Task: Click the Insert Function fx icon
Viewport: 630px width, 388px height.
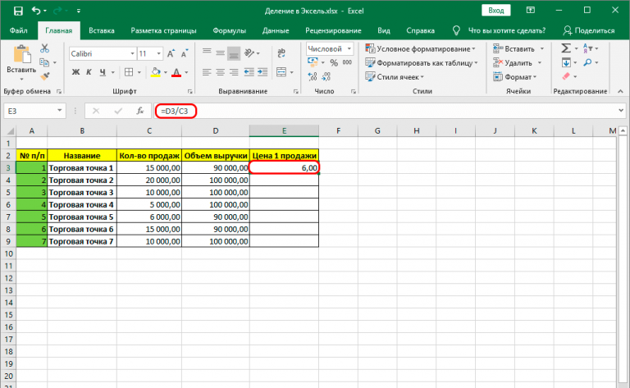Action: [140, 111]
